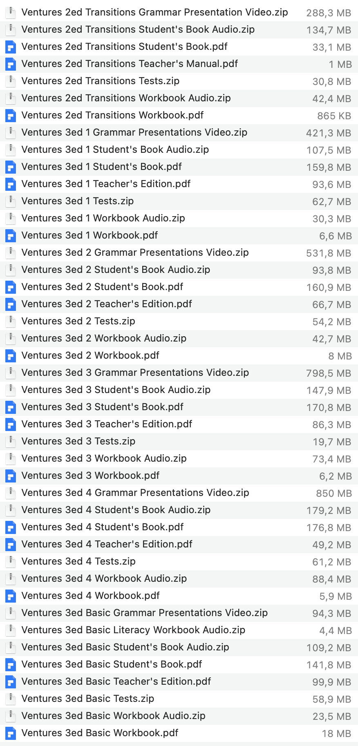Click the zip icon of Ventures 3ed 3 Grammar Presentations Video.zip
The image size is (358, 746).
11,373
